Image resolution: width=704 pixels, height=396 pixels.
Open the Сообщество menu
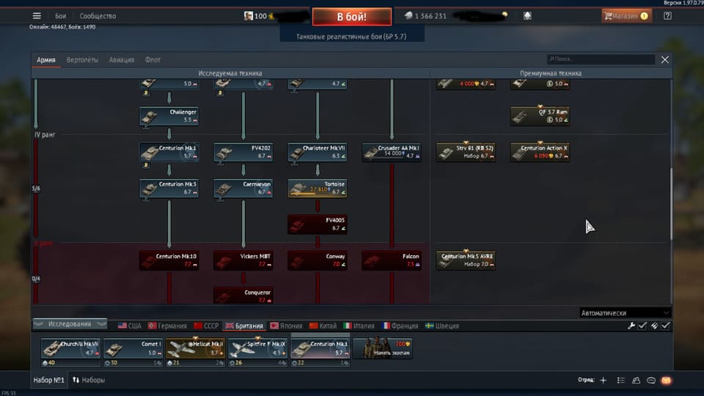(98, 15)
